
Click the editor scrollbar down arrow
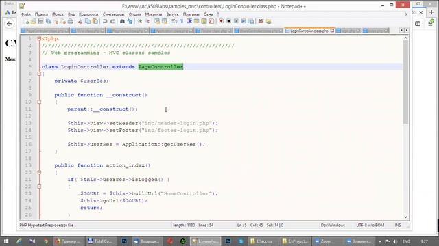point(405,217)
